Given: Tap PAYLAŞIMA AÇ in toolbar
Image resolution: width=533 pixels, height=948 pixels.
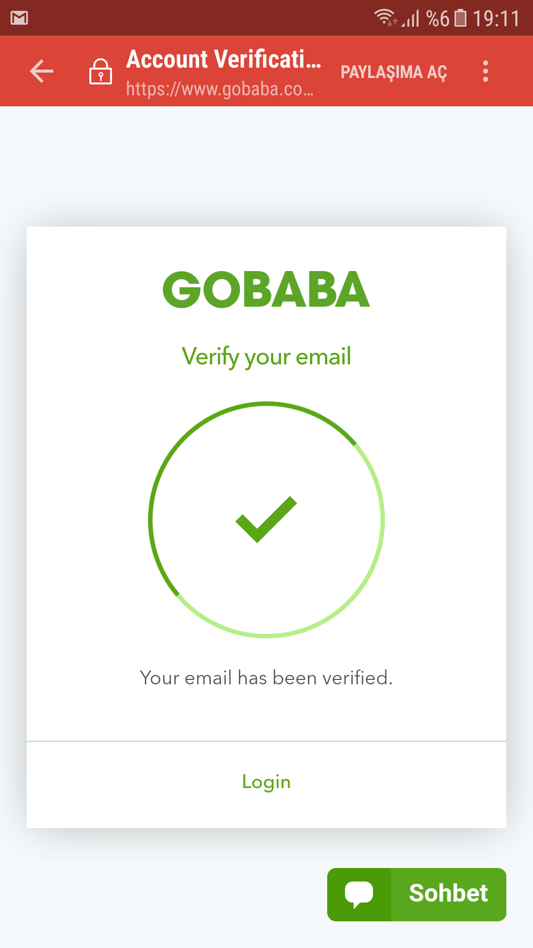Looking at the screenshot, I should pyautogui.click(x=393, y=72).
